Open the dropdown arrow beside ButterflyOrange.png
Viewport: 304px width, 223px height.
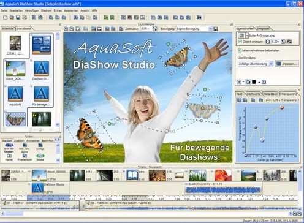[x=247, y=36]
